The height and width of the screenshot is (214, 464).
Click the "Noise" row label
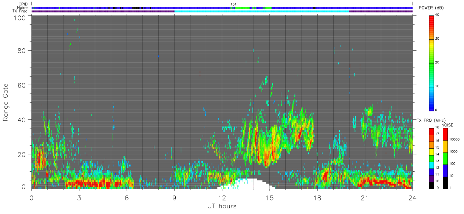coord(23,8)
